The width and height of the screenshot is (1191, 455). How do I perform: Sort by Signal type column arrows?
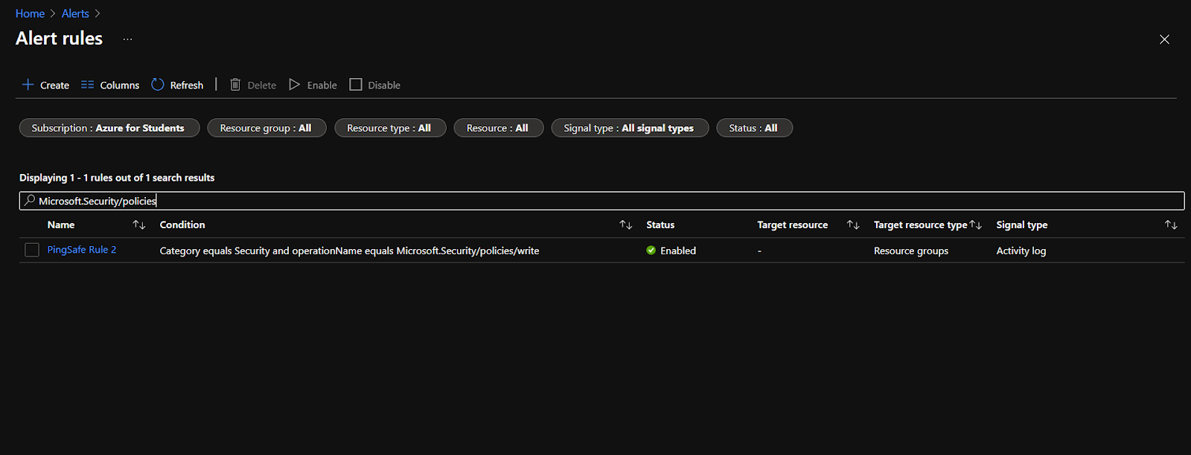[x=1171, y=225]
